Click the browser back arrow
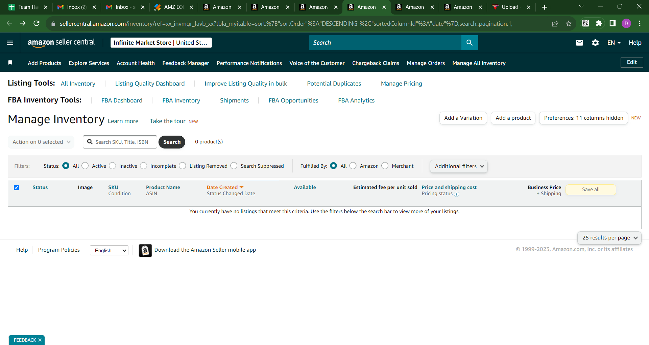This screenshot has height=345, width=649. (x=9, y=23)
